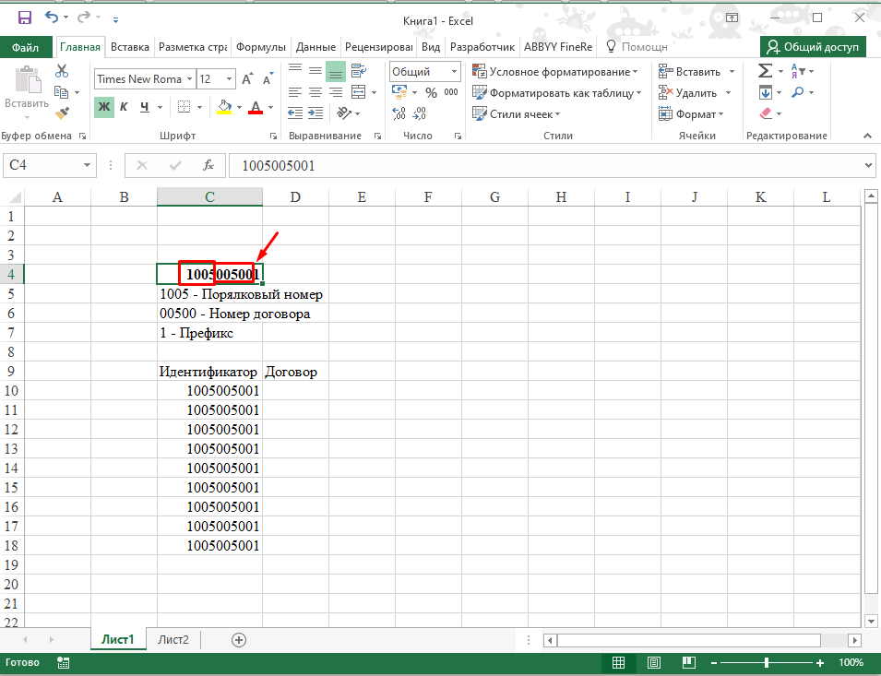Open the ABBYY FineReader tab
881x676 pixels.
pos(558,47)
